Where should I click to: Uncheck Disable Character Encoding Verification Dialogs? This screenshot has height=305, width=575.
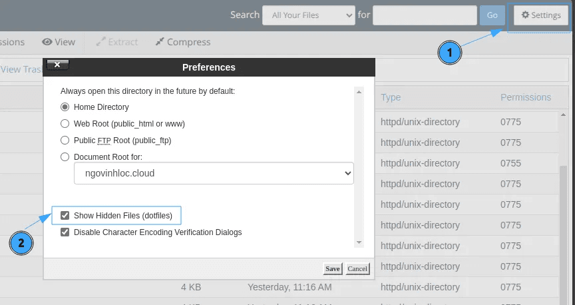(x=65, y=232)
